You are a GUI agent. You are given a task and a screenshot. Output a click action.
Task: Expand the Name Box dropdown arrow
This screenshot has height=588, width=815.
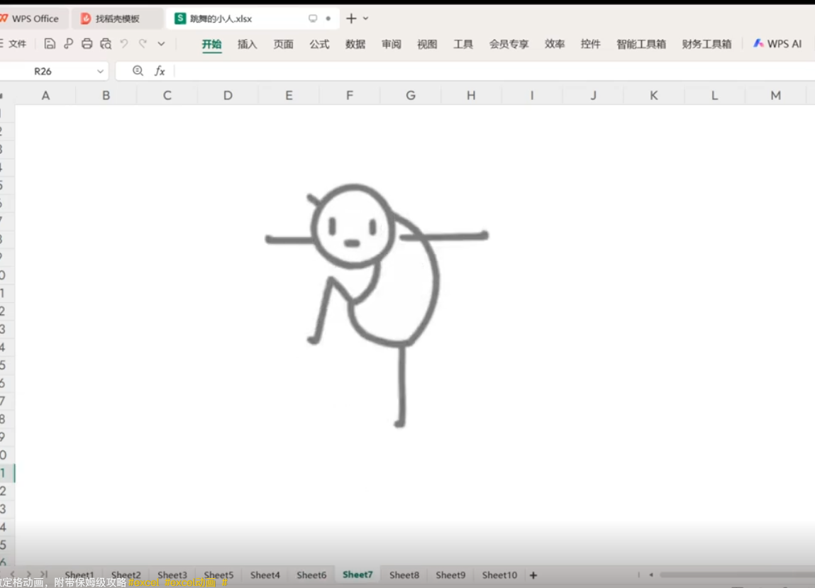[100, 72]
